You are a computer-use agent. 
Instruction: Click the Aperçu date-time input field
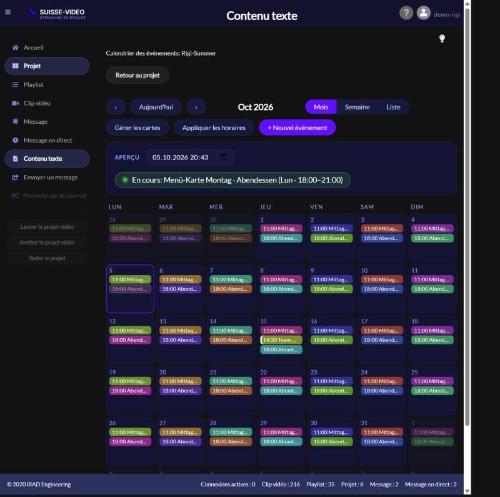[190, 158]
